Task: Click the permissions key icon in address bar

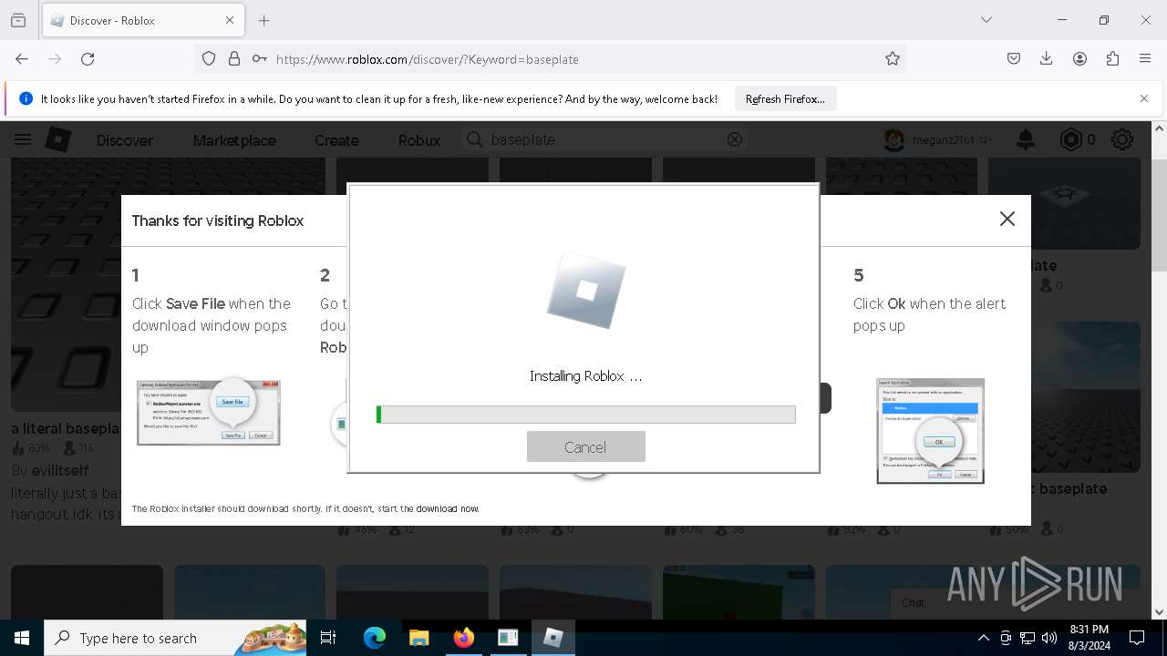Action: 260,58
